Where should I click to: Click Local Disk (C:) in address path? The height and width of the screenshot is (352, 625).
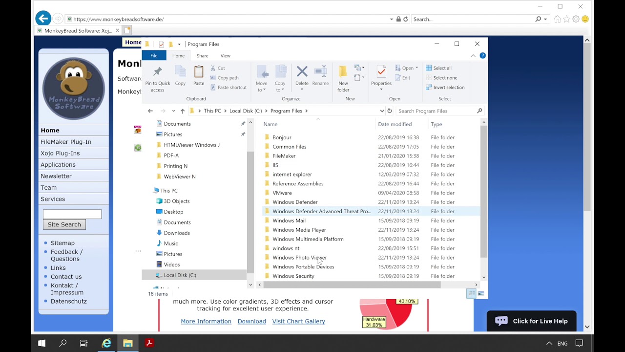246,111
